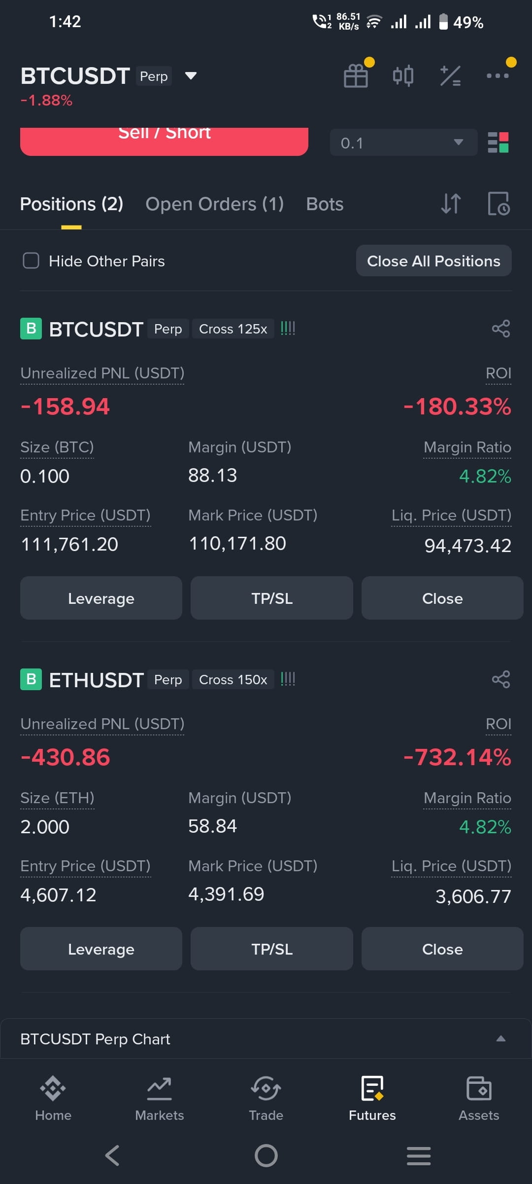Enable the Hide Other Pairs checkbox
The height and width of the screenshot is (1184, 532).
31,260
